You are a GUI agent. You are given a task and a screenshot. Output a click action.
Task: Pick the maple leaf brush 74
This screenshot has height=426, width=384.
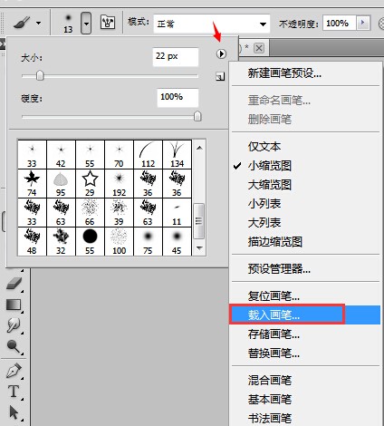click(32, 183)
